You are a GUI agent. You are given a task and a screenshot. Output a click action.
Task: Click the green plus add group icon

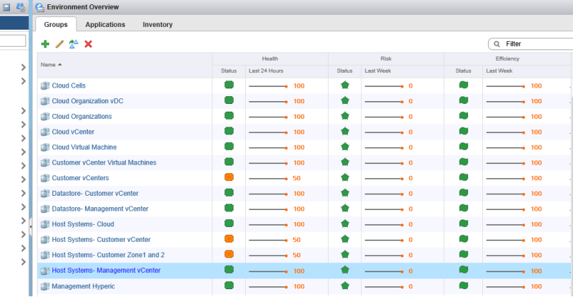tap(45, 44)
